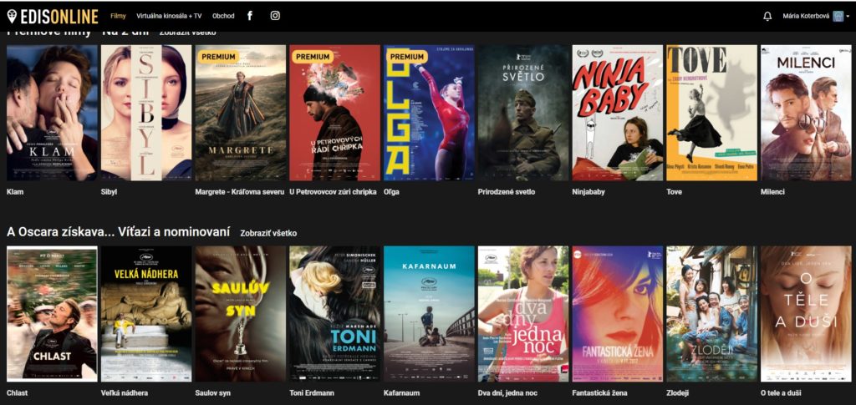This screenshot has height=405, width=856.
Task: Click the PREMIUM badge on Petrovovcov poster
Action: click(x=312, y=56)
